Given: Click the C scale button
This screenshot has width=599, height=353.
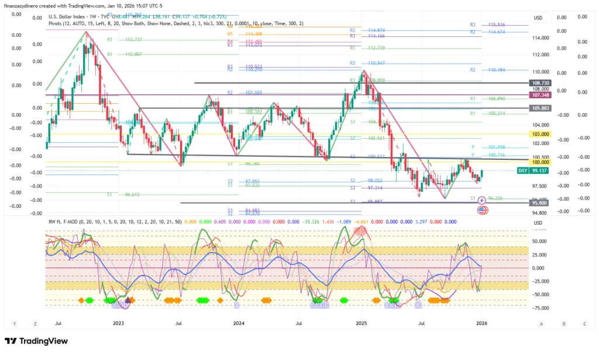Looking at the screenshot, I should pos(584,323).
